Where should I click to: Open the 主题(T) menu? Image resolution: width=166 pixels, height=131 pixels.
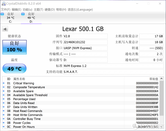click(x=38, y=9)
